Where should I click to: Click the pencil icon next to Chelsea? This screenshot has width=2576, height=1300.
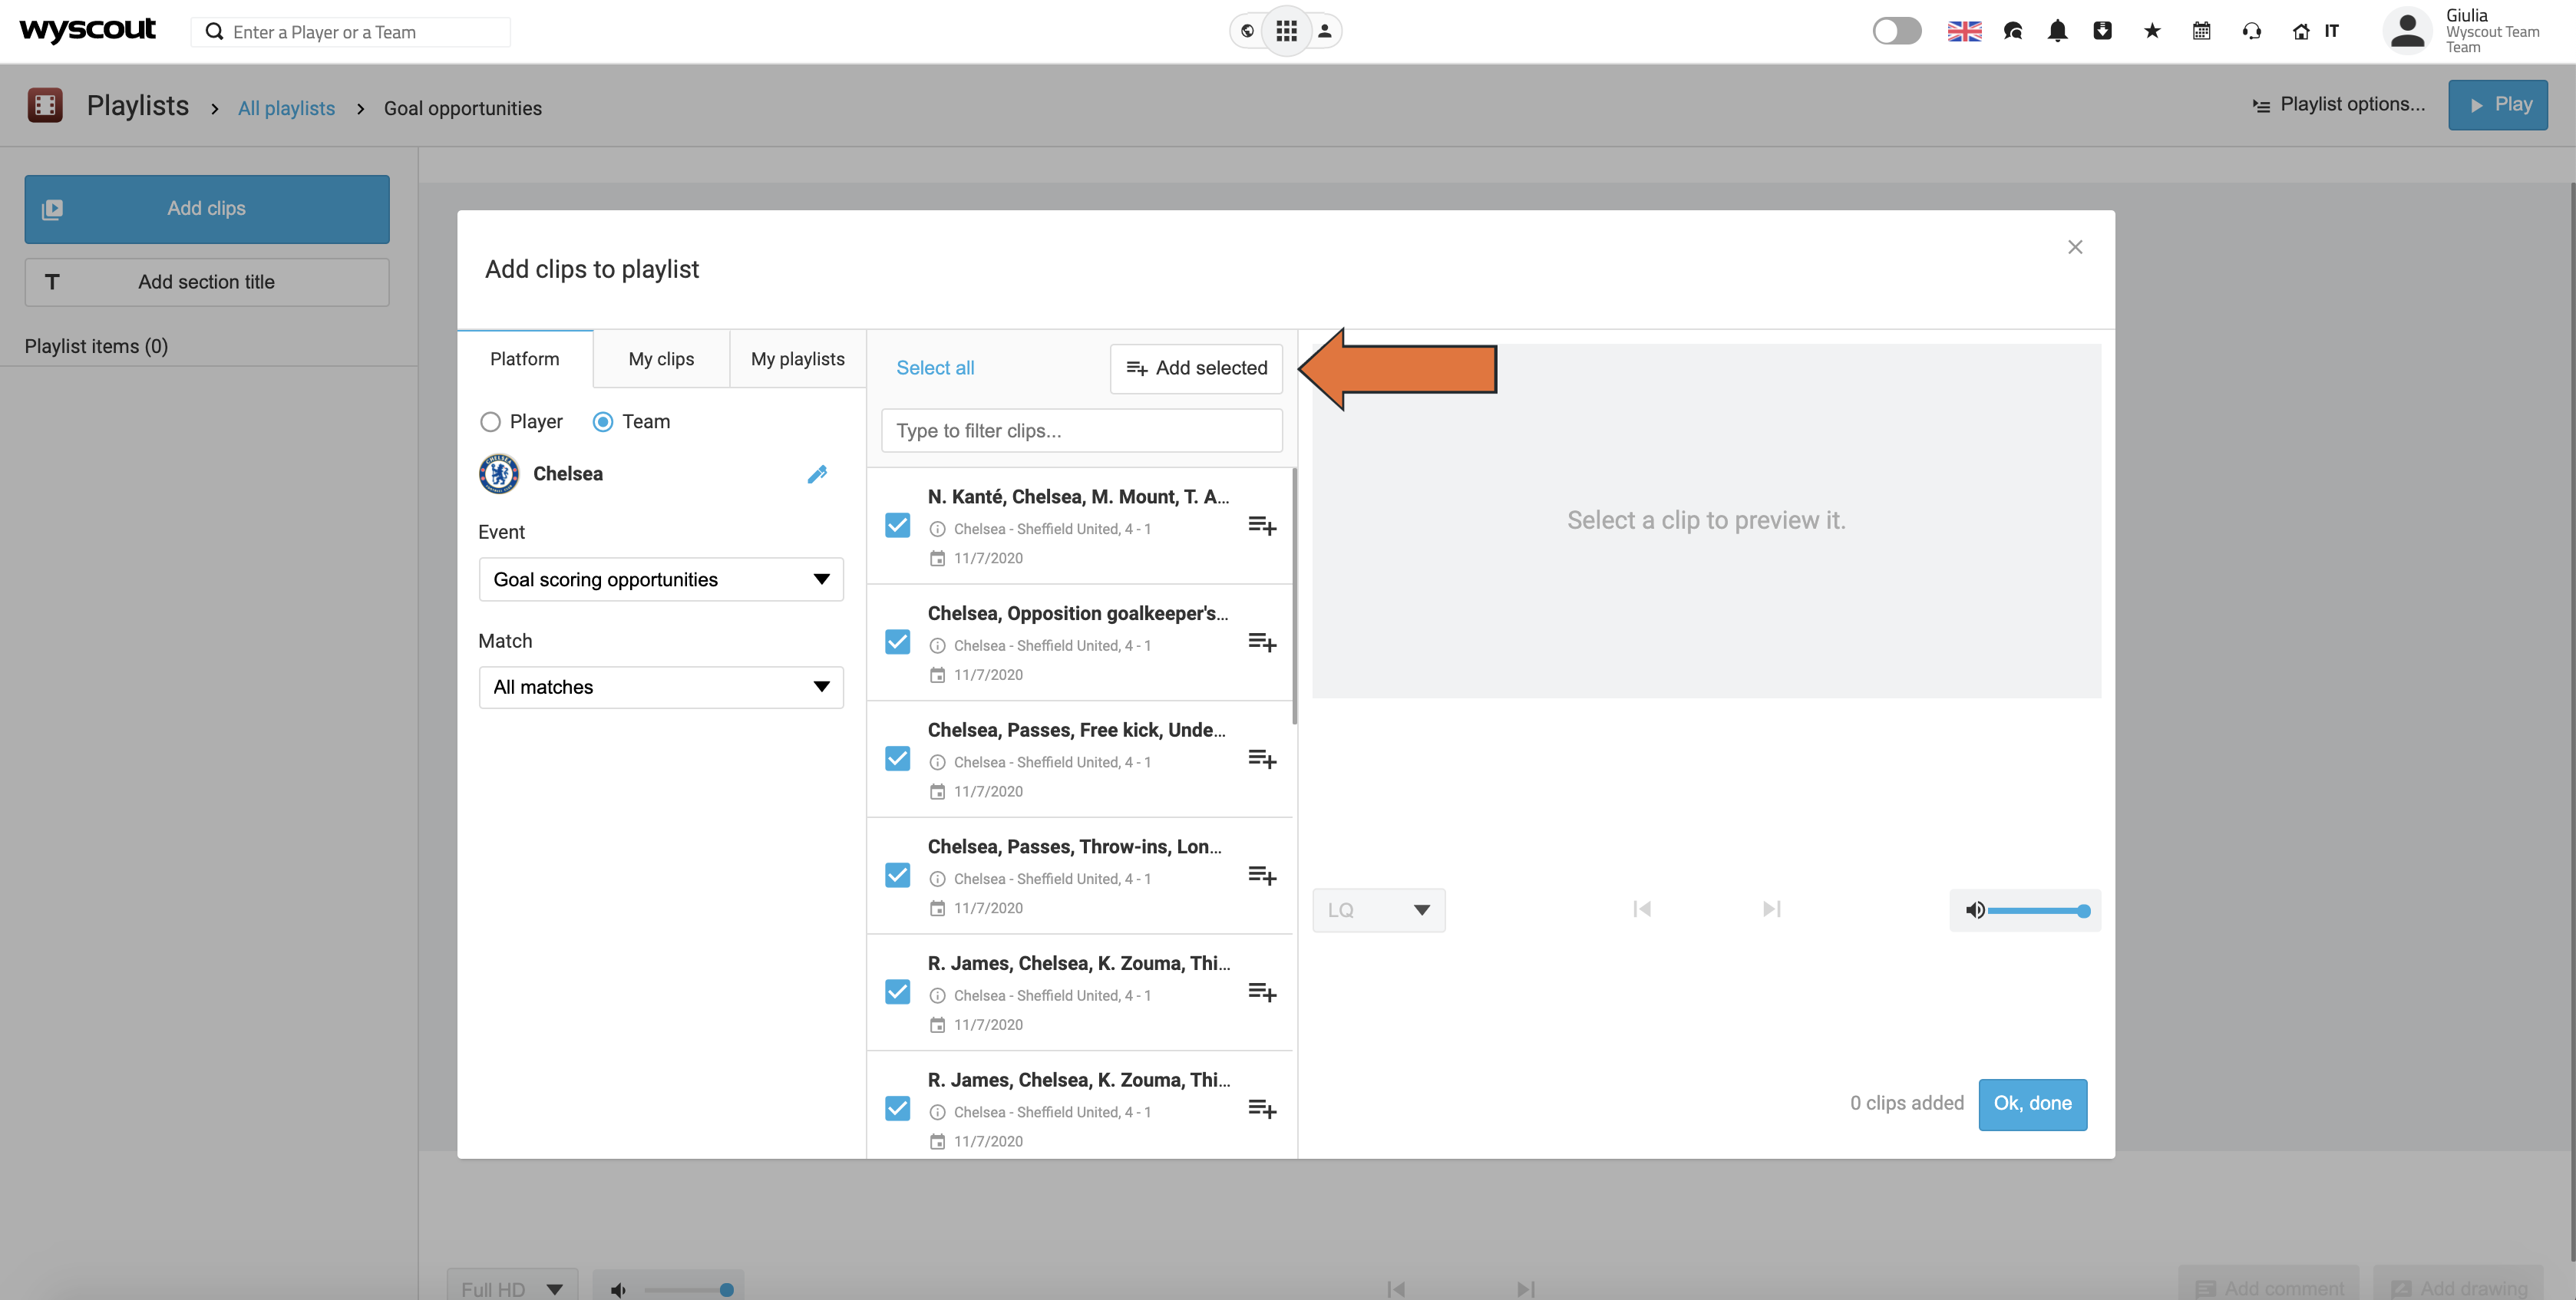click(818, 474)
